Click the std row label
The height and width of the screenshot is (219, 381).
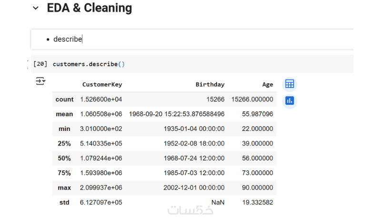click(64, 202)
